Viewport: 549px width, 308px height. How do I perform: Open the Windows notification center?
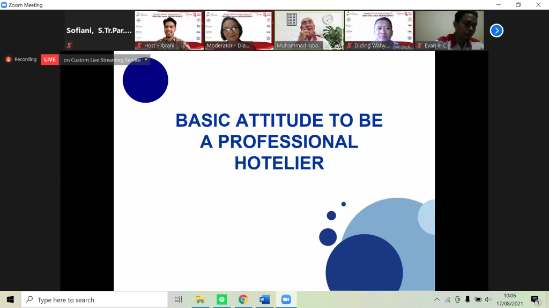536,300
